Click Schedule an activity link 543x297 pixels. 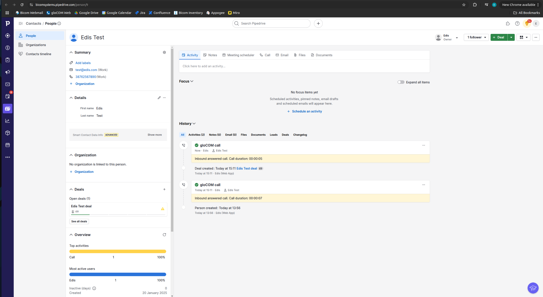click(x=307, y=111)
